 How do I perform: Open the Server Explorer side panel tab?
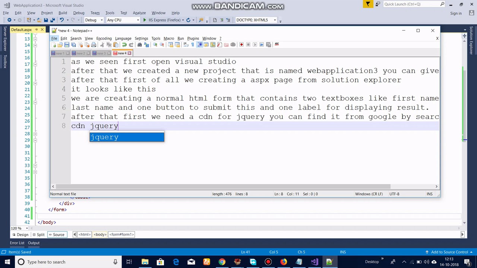click(5, 39)
